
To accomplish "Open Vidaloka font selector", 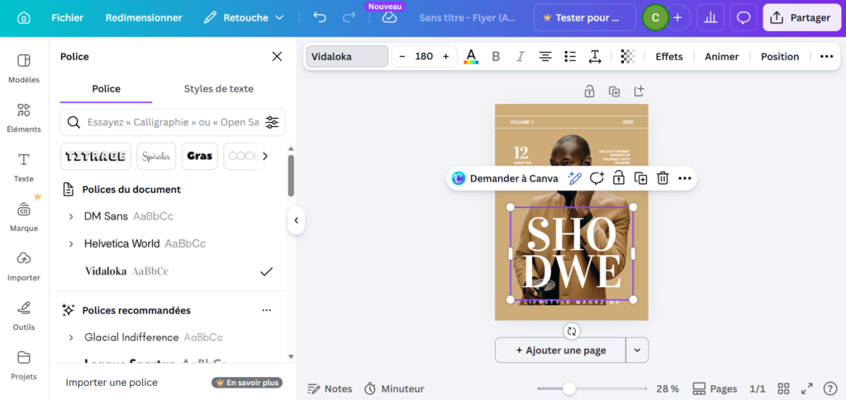I will click(x=347, y=57).
